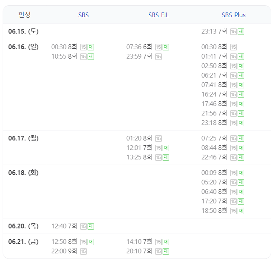Click the 12:50 8회 SBS entry
Screen dimensions: 276x265
(x=64, y=242)
